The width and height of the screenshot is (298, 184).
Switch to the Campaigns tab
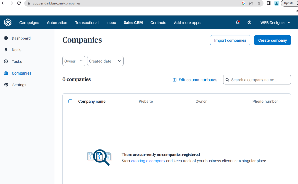click(x=29, y=22)
